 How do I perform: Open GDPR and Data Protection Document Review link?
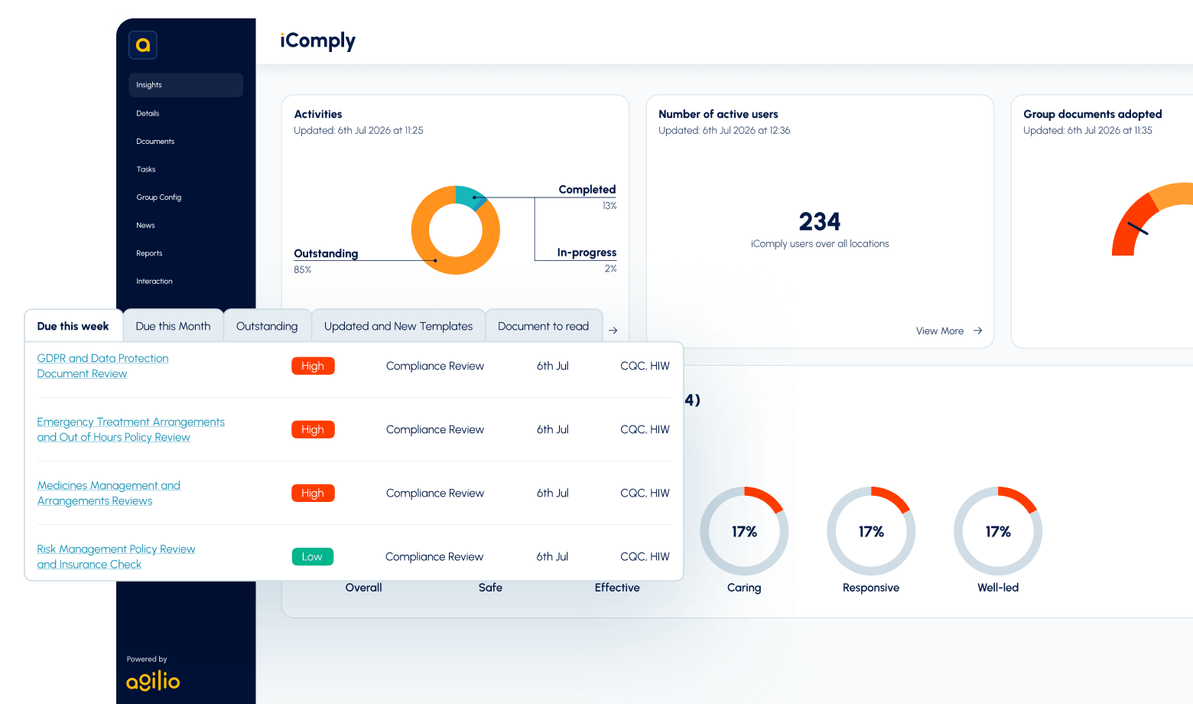point(102,366)
